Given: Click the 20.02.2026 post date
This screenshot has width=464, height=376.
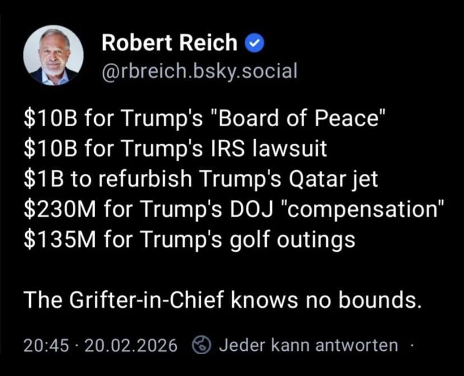Looking at the screenshot, I should (x=130, y=345).
